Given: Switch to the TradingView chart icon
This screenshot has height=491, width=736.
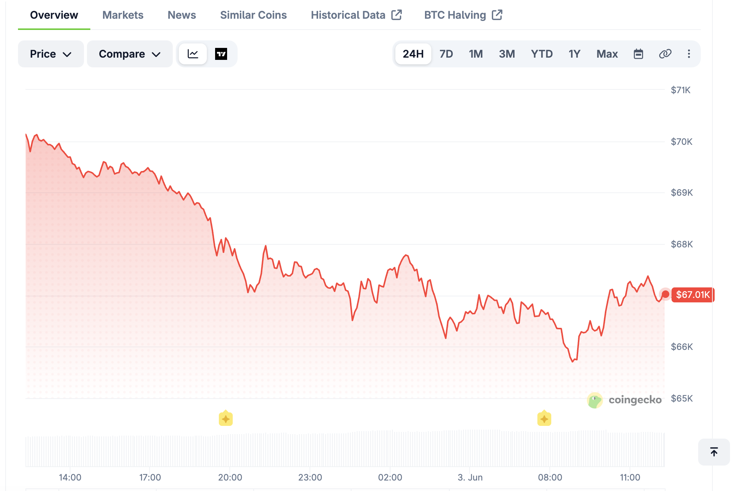Looking at the screenshot, I should click(x=221, y=54).
